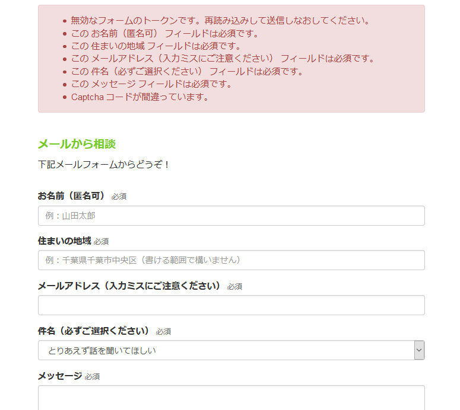The image size is (460, 410).
Task: Click the 住まいの地域 field label
Action: [64, 241]
